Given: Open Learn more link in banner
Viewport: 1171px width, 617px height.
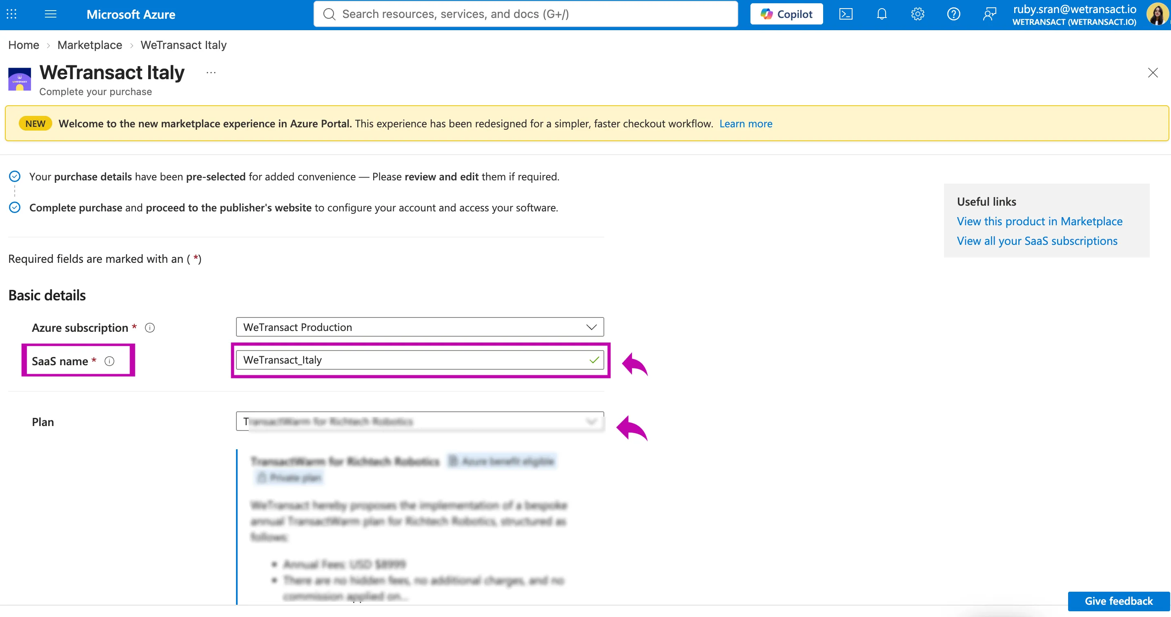Looking at the screenshot, I should coord(746,124).
